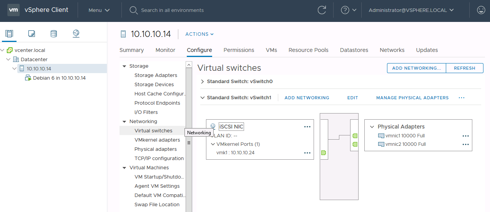The height and width of the screenshot is (212, 490).
Task: Switch to Datastores tab
Action: coord(354,50)
